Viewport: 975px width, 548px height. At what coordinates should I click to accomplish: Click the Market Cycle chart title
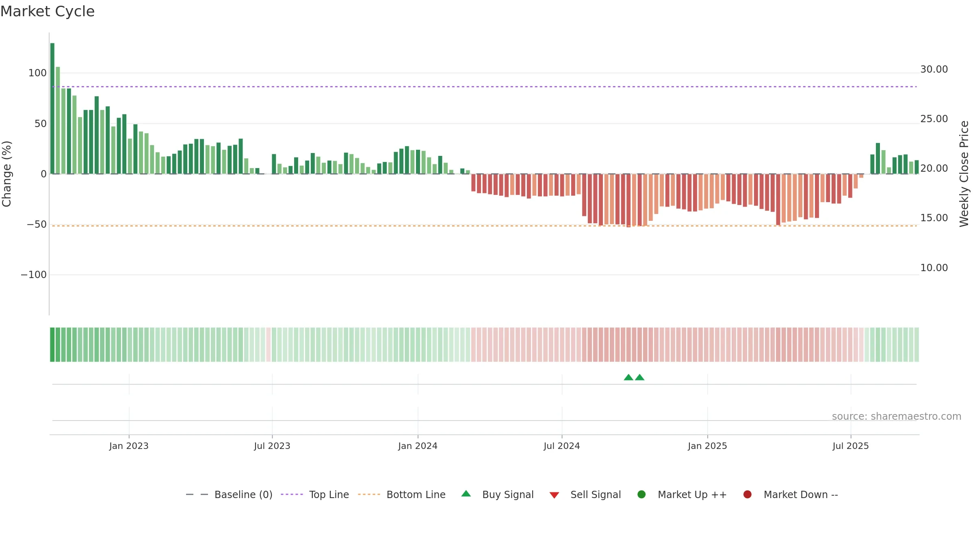[x=48, y=11]
